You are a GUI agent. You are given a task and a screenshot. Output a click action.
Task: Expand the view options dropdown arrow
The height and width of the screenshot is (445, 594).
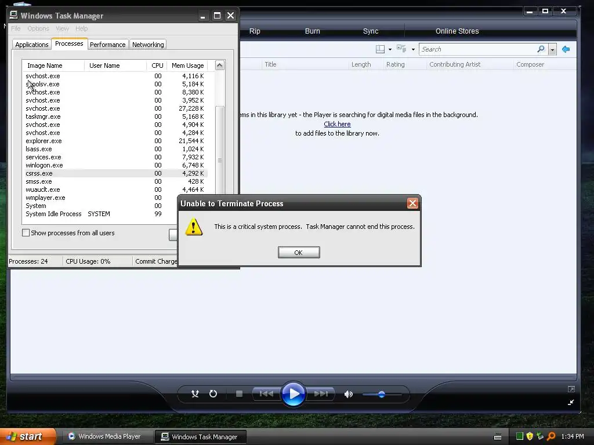click(x=413, y=50)
